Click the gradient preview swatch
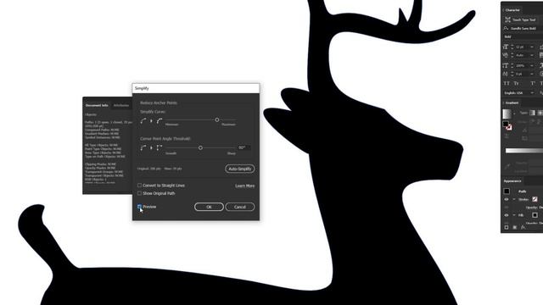Image resolution: width=543 pixels, height=305 pixels. [x=507, y=114]
